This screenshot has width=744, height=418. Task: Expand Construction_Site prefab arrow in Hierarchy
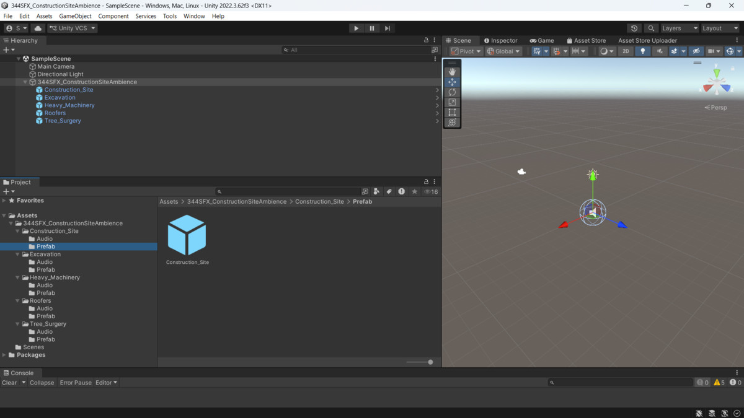(x=437, y=90)
